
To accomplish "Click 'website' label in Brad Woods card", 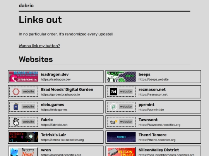I will (28, 92).
